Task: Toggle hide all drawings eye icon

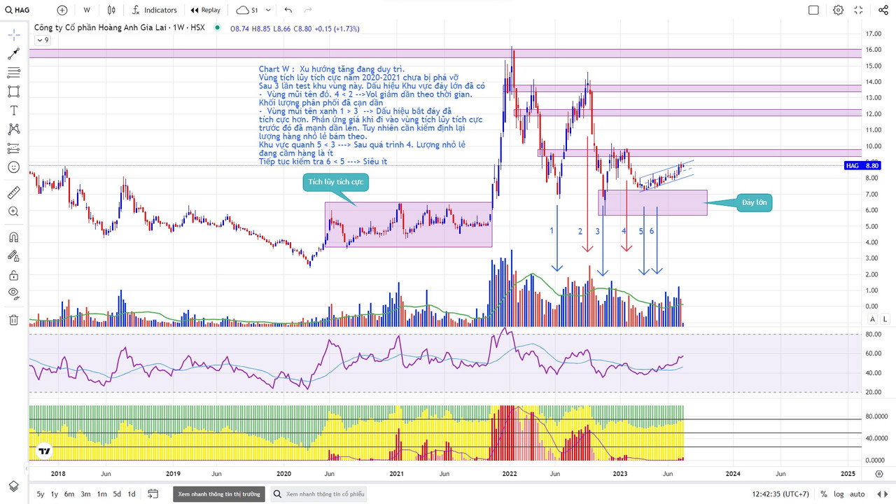Action: [14, 293]
